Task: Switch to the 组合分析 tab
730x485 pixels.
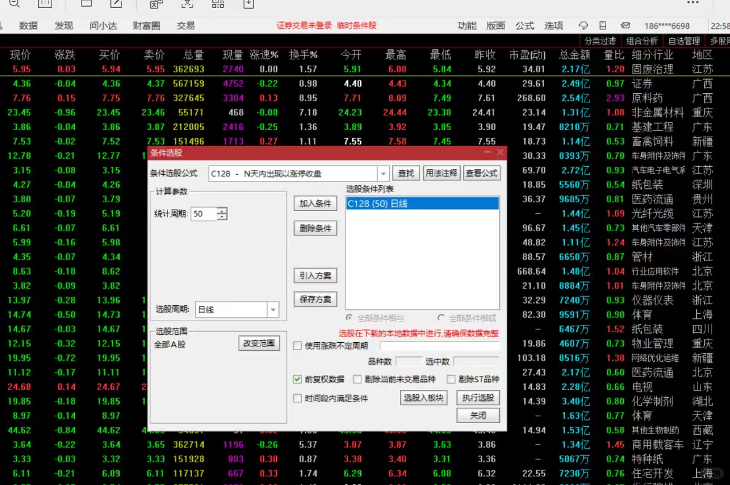Action: [x=642, y=40]
